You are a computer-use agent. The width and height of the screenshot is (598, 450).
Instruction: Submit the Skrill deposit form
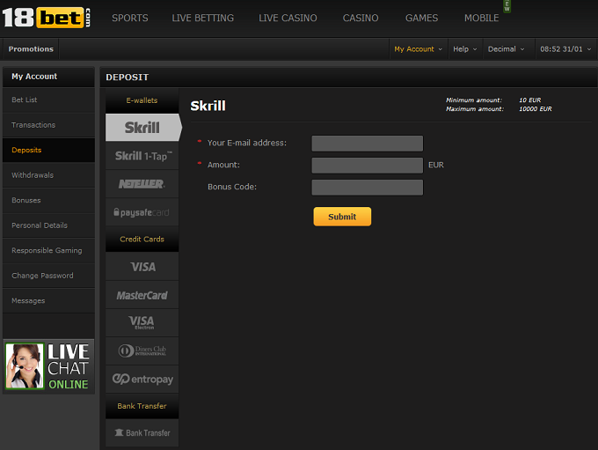(342, 217)
